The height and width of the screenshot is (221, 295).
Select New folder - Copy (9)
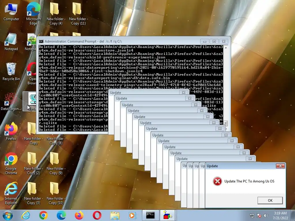(56, 163)
